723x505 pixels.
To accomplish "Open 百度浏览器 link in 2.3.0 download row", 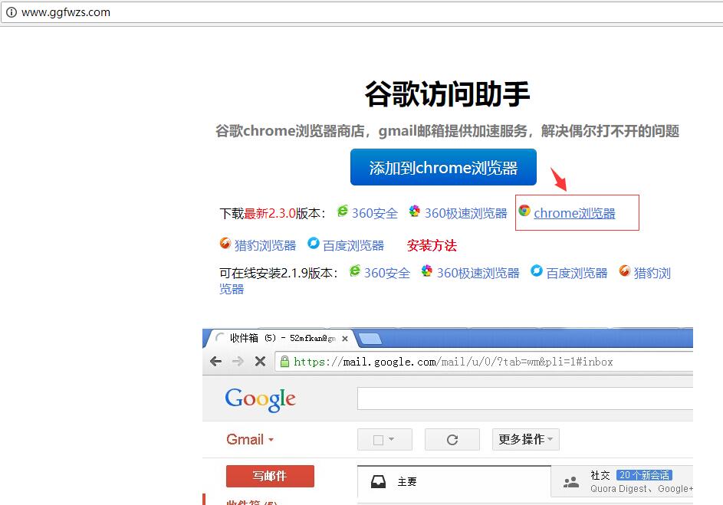I will pos(353,245).
